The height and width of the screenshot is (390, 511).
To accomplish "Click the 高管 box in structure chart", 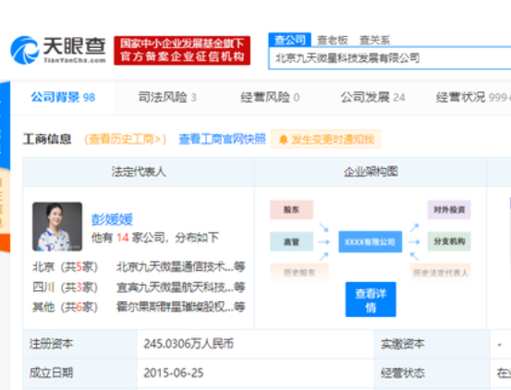I will pos(291,241).
